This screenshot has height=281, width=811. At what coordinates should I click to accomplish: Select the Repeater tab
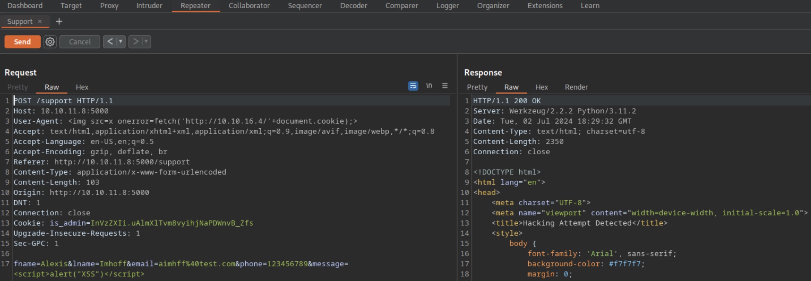195,6
